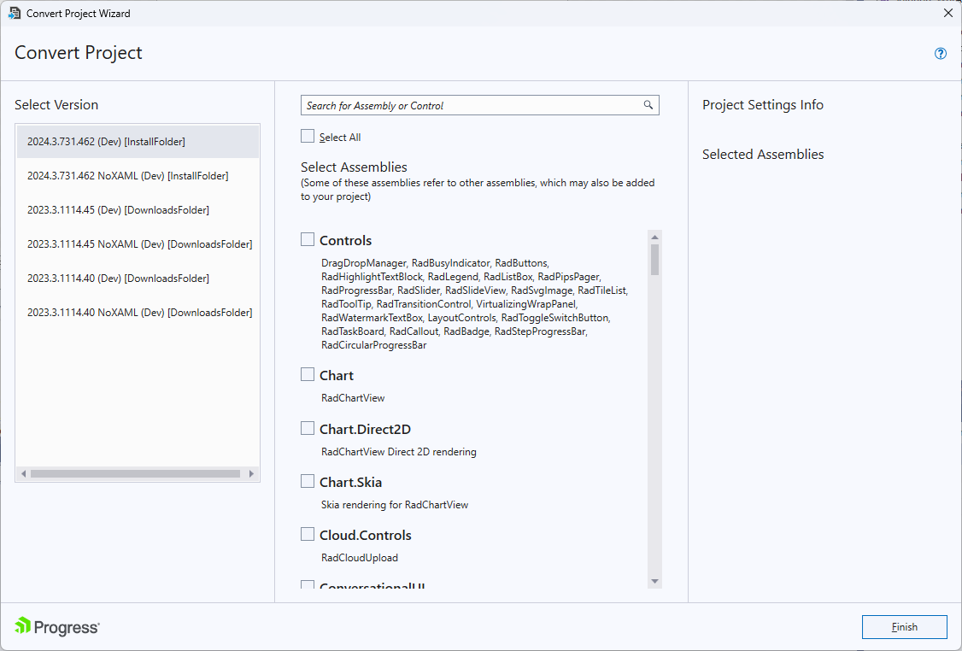Viewport: 962px width, 651px height.
Task: Check the Controls assembly checkbox
Action: (x=308, y=239)
